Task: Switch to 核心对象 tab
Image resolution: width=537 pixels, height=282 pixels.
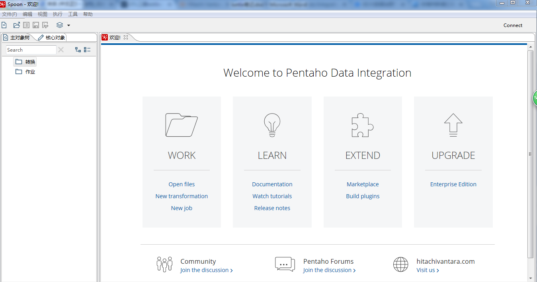Action: point(52,37)
